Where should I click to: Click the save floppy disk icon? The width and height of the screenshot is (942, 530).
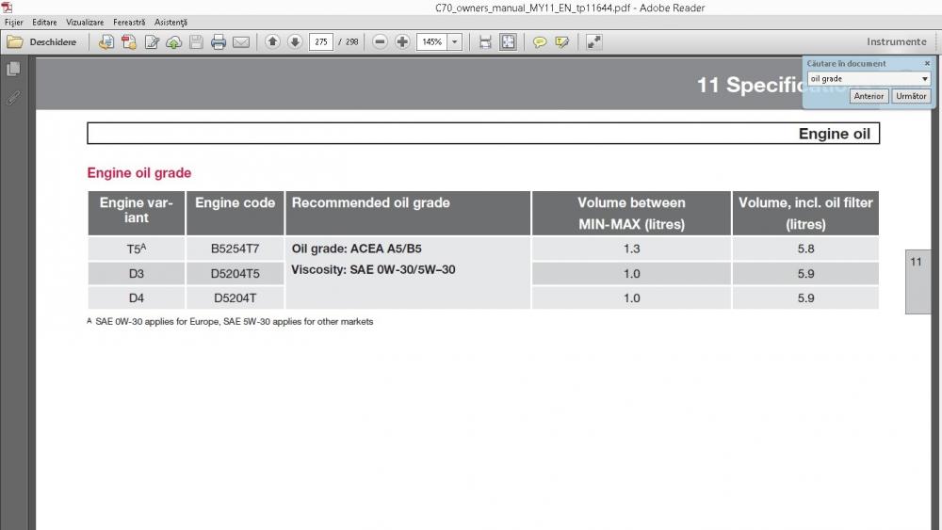click(x=196, y=41)
